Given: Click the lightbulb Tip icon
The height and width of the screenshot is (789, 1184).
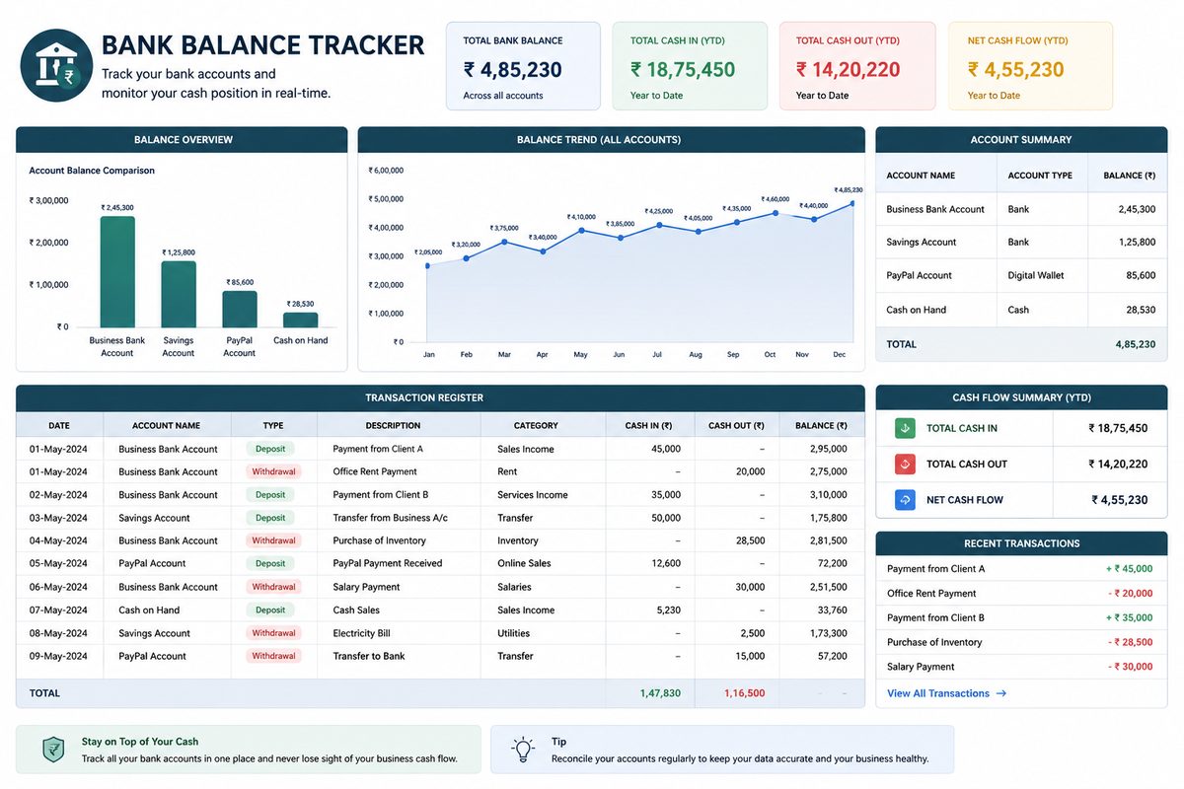Looking at the screenshot, I should click(x=523, y=750).
